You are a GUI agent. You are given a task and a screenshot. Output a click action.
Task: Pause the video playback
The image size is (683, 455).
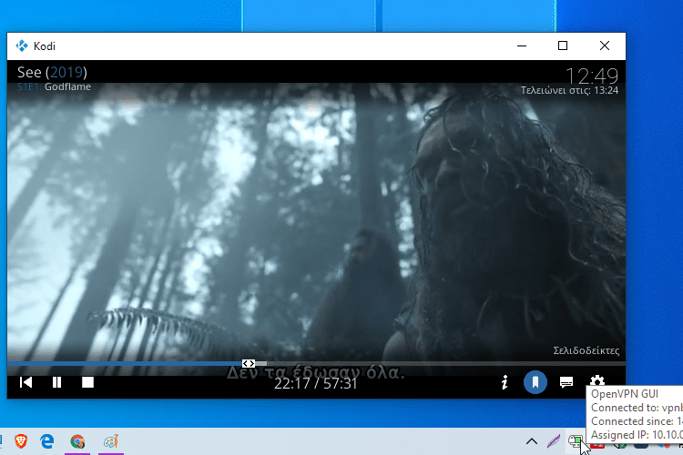(56, 382)
